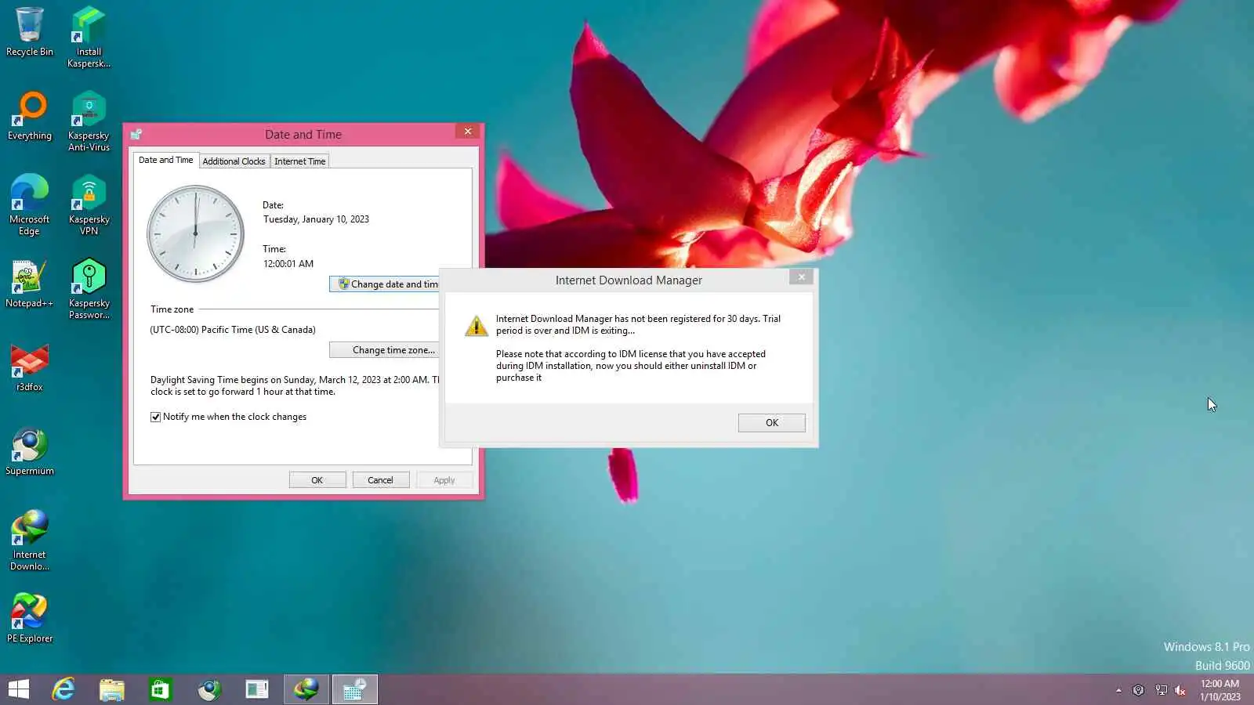Switch to the Internet Time tab
Image resolution: width=1254 pixels, height=705 pixels.
pos(299,161)
